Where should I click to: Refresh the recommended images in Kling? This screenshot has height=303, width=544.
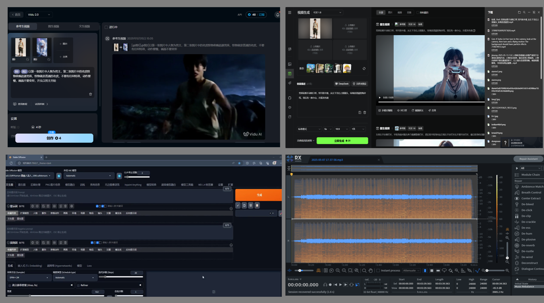coord(364,69)
